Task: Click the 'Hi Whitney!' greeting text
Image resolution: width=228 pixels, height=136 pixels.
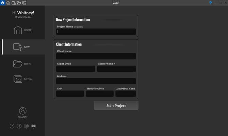Action: 23,13
